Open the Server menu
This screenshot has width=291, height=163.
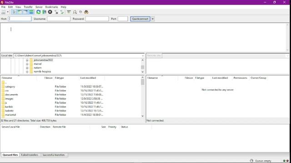(x=39, y=7)
